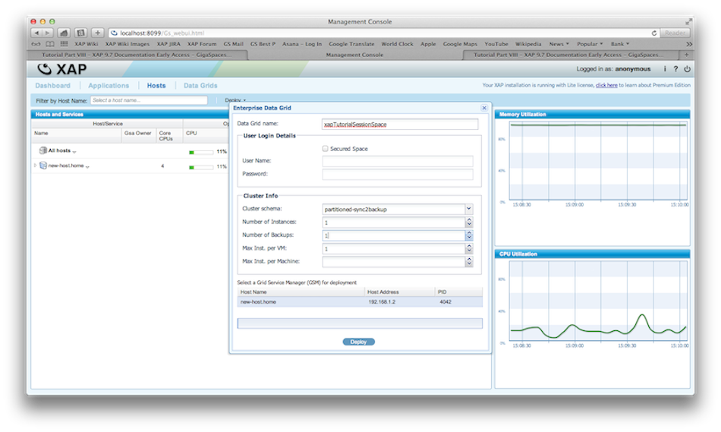
Task: Click the browser back arrow button
Action: (36, 33)
